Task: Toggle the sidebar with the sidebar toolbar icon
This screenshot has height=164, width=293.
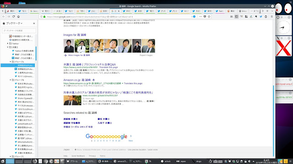Action: click(237, 16)
